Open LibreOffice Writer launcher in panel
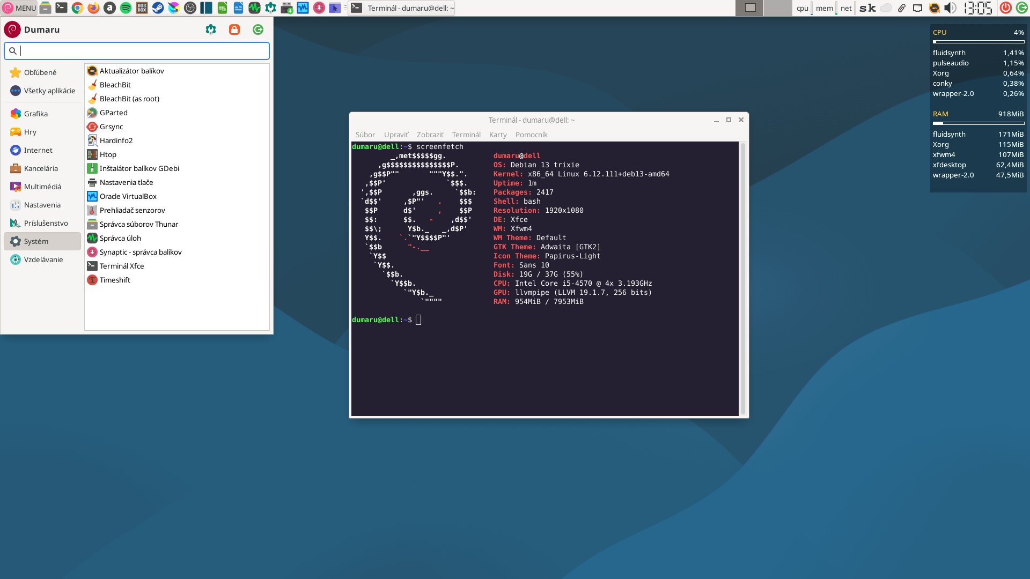 (238, 8)
